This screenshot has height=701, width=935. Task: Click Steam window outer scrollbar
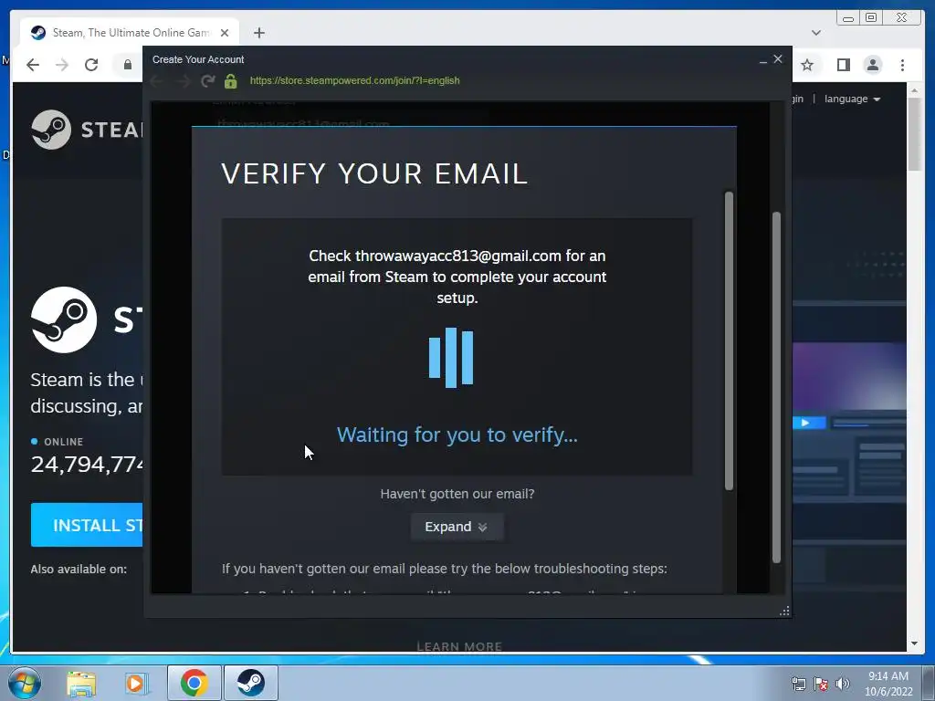[776, 387]
